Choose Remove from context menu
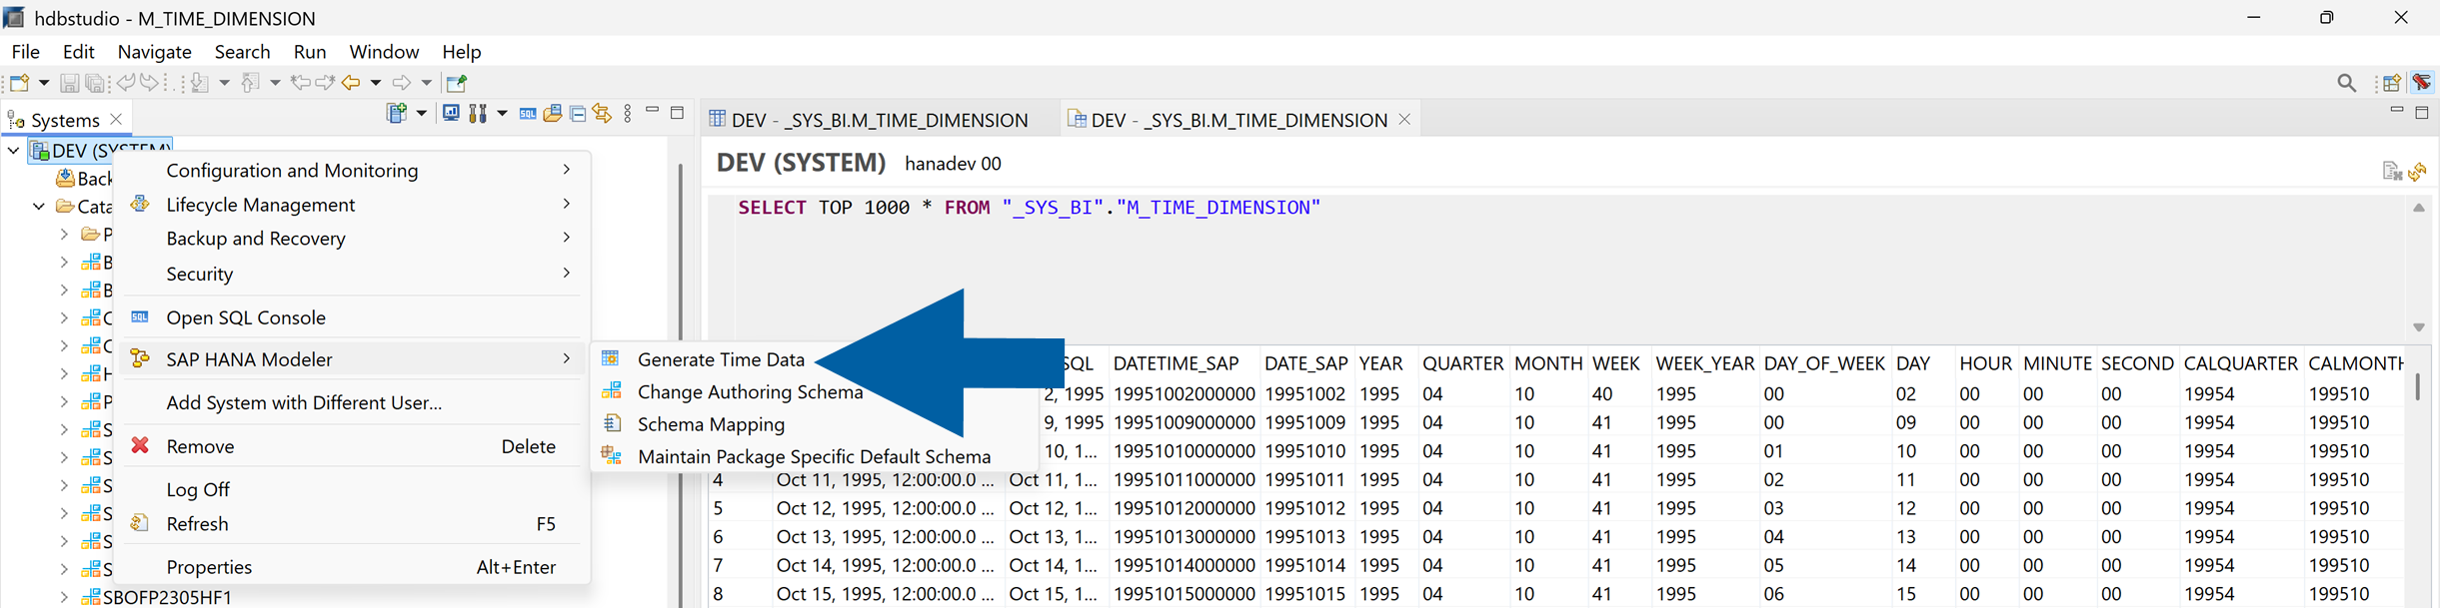The width and height of the screenshot is (2440, 608). (352, 446)
